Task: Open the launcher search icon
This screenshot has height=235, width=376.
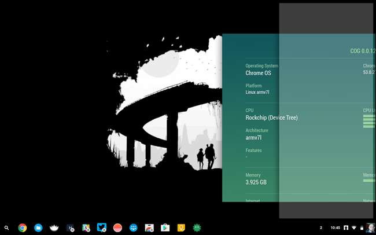Action: point(7,227)
